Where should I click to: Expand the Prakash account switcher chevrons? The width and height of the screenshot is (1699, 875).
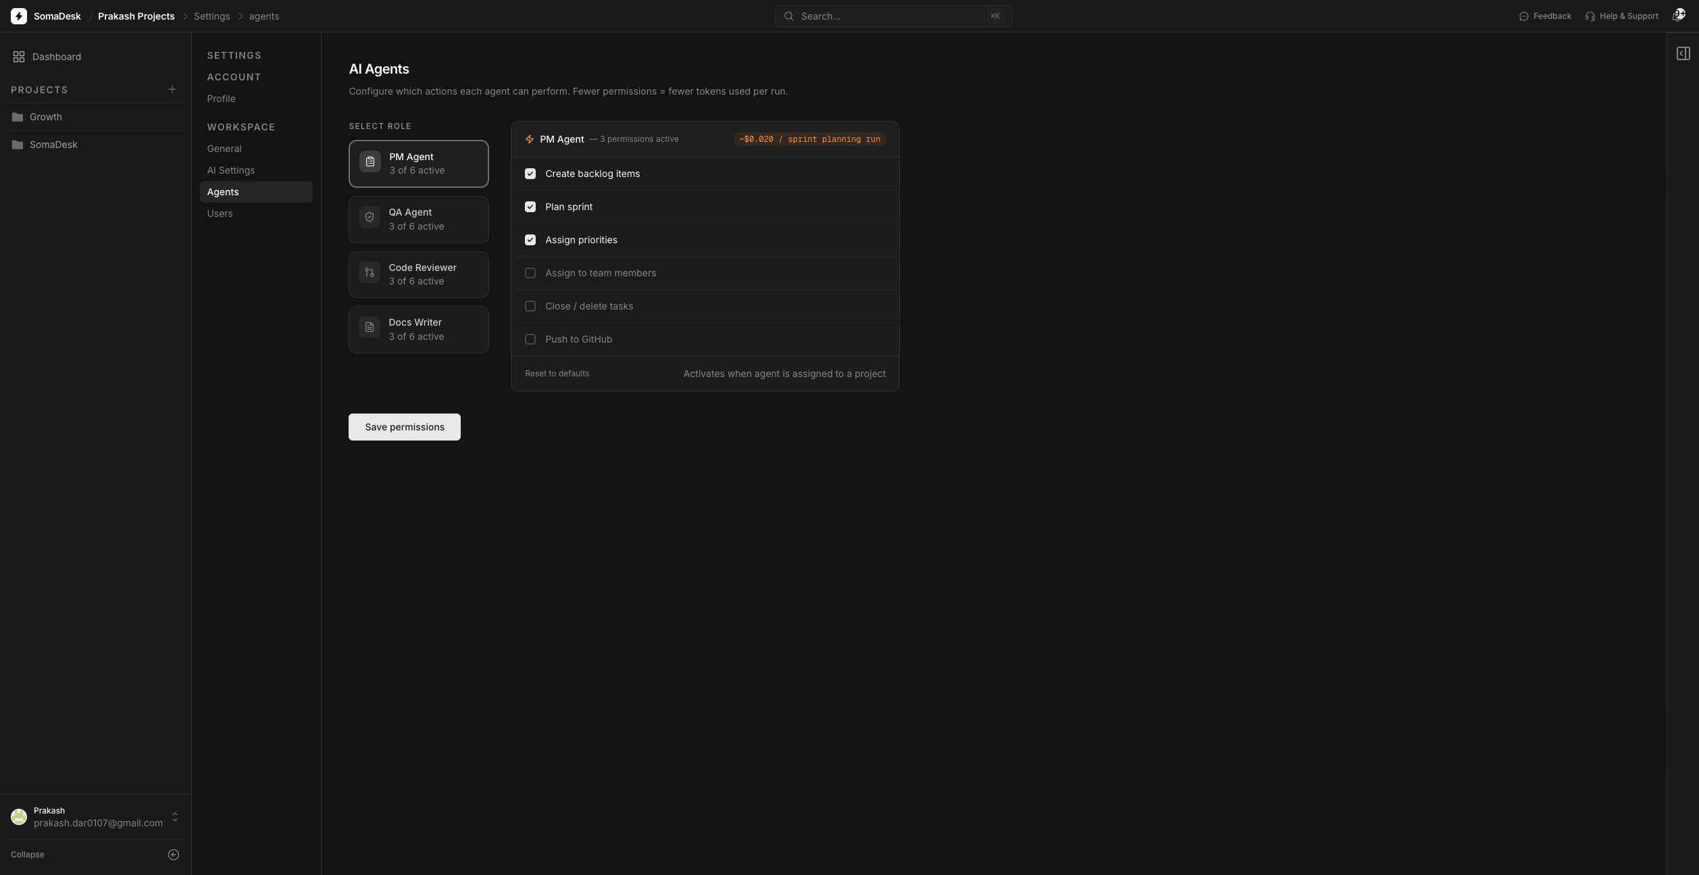175,817
